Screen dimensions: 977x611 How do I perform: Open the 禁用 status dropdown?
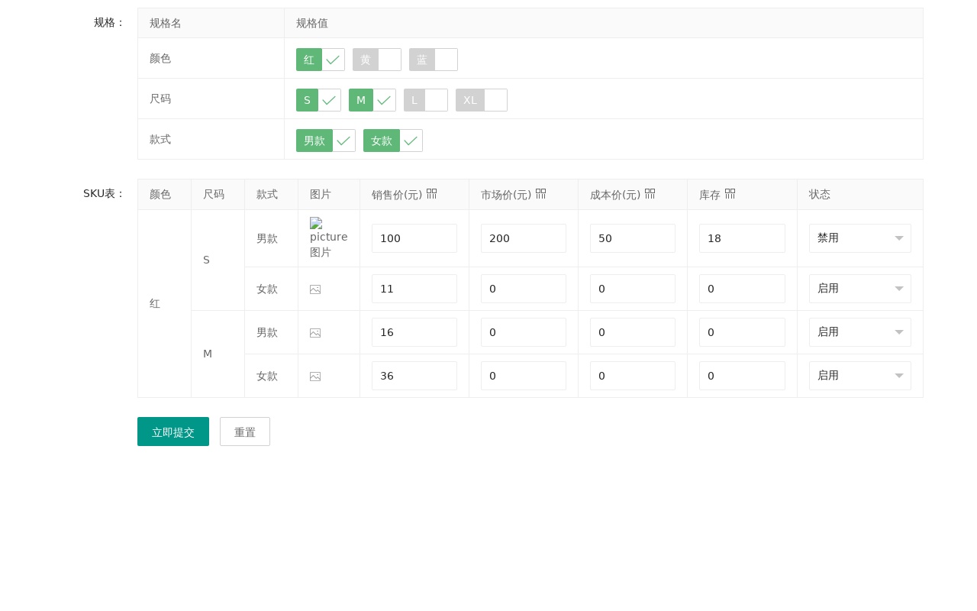[x=860, y=238]
